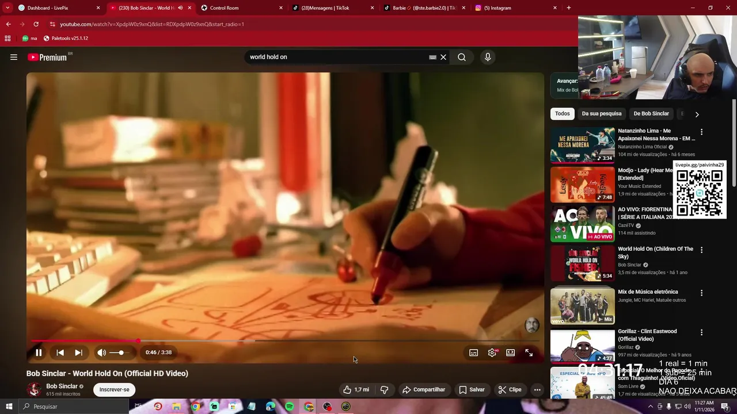
Task: Open the ma bookmark
Action: click(29, 39)
